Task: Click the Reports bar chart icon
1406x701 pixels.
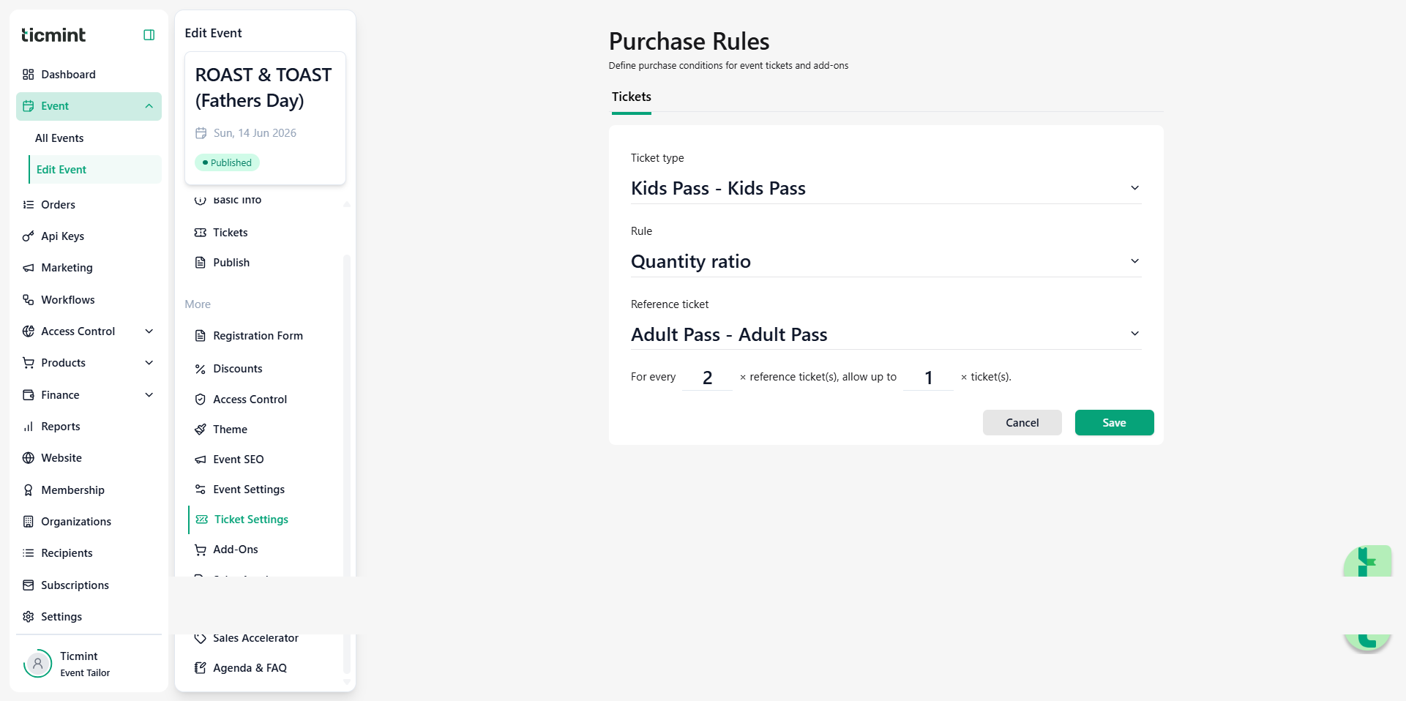Action: (x=29, y=427)
